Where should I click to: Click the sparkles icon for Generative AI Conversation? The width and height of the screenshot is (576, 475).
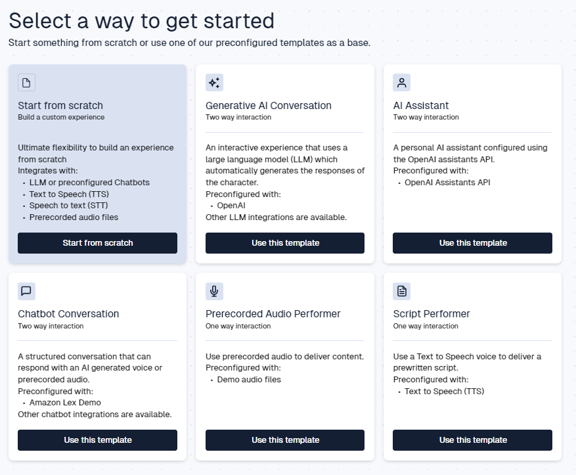point(214,83)
